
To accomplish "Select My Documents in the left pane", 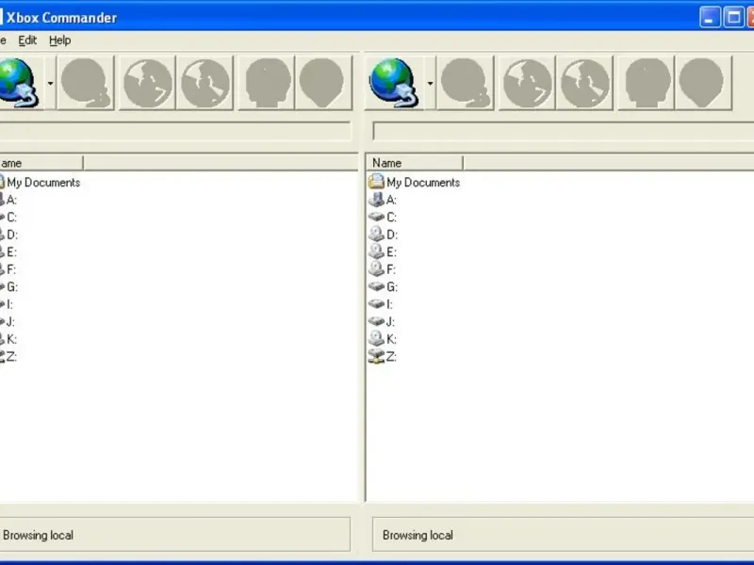I will tap(40, 182).
